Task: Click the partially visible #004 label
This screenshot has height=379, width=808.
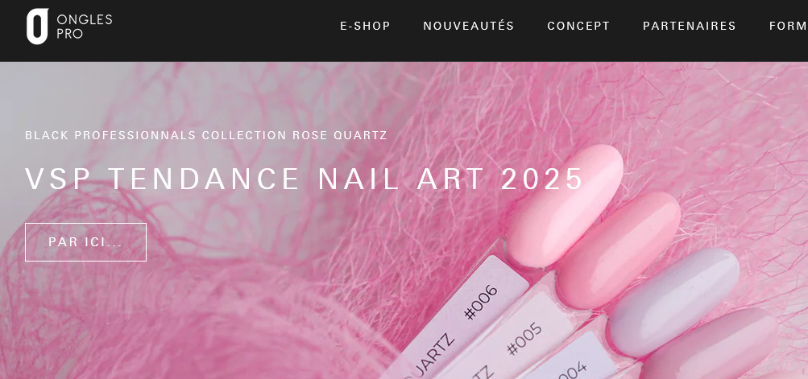Action: tap(571, 372)
